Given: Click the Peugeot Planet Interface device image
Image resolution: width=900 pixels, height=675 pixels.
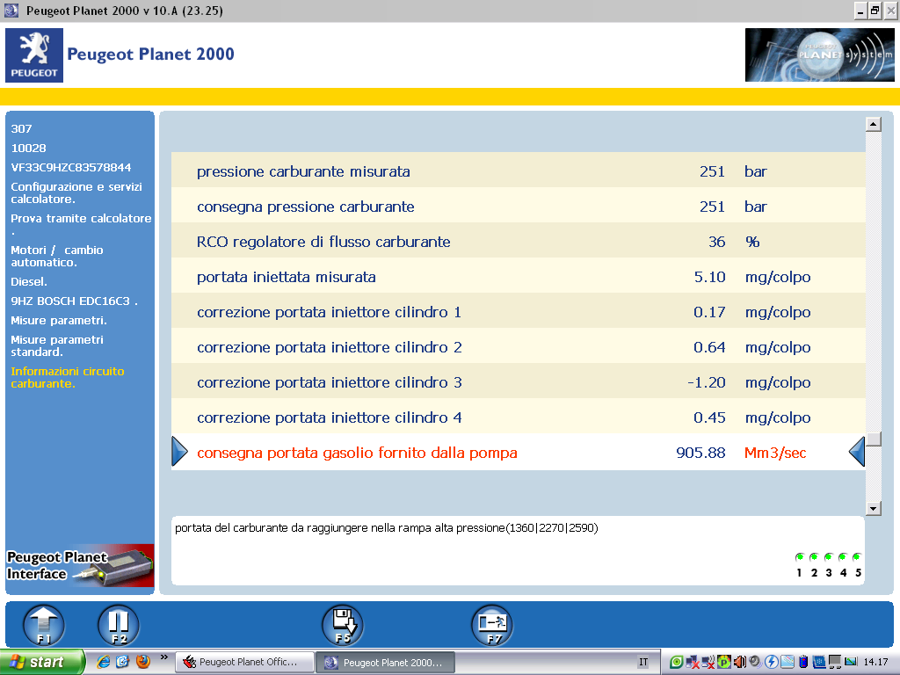Looking at the screenshot, I should point(80,565).
